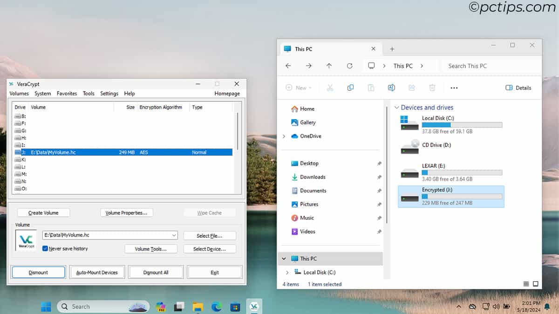Image resolution: width=559 pixels, height=314 pixels.
Task: Click the Copy icon in Explorer's toolbar
Action: 350,87
